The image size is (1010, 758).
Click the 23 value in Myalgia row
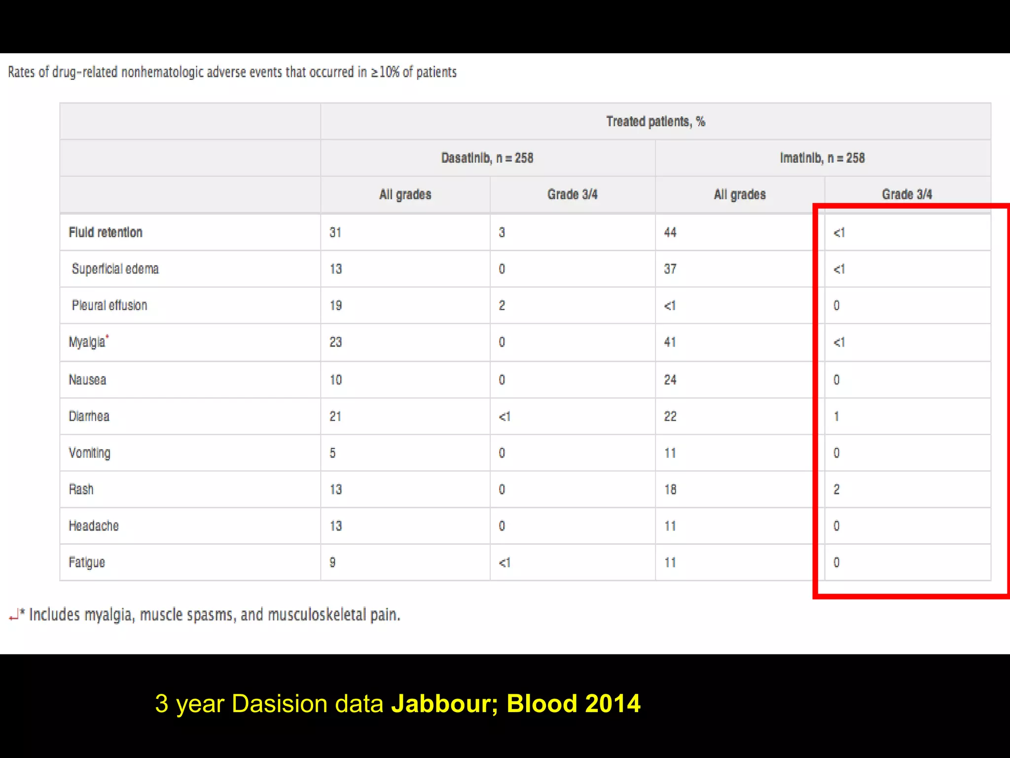tap(336, 342)
